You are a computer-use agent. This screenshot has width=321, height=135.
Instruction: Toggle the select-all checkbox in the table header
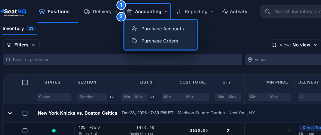[25, 82]
